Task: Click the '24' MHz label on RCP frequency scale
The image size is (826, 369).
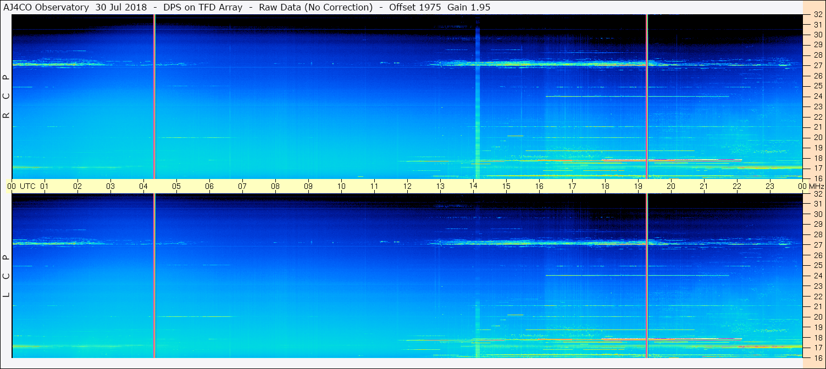Action: tap(818, 96)
